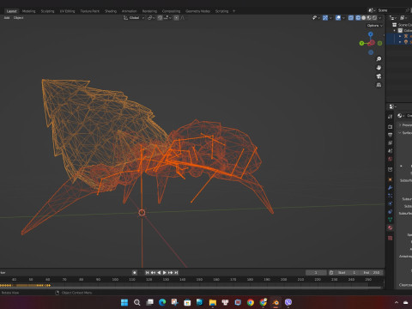Switch perspective/orthographic with grid gizmo
The image size is (412, 309).
pos(379,85)
